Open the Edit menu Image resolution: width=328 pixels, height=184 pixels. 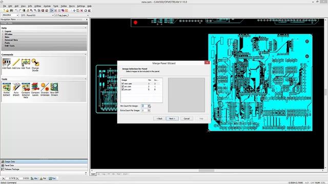click(10, 6)
